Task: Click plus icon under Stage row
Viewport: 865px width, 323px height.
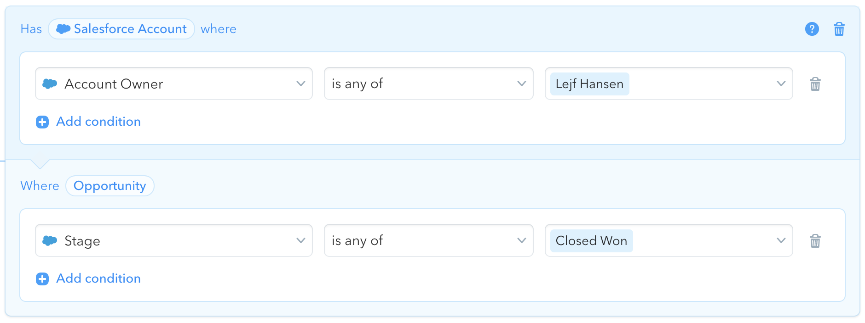Action: click(42, 279)
